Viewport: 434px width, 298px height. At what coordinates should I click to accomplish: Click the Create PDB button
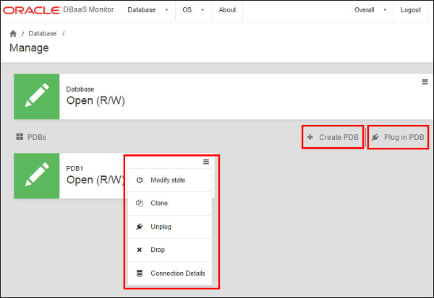click(x=333, y=137)
